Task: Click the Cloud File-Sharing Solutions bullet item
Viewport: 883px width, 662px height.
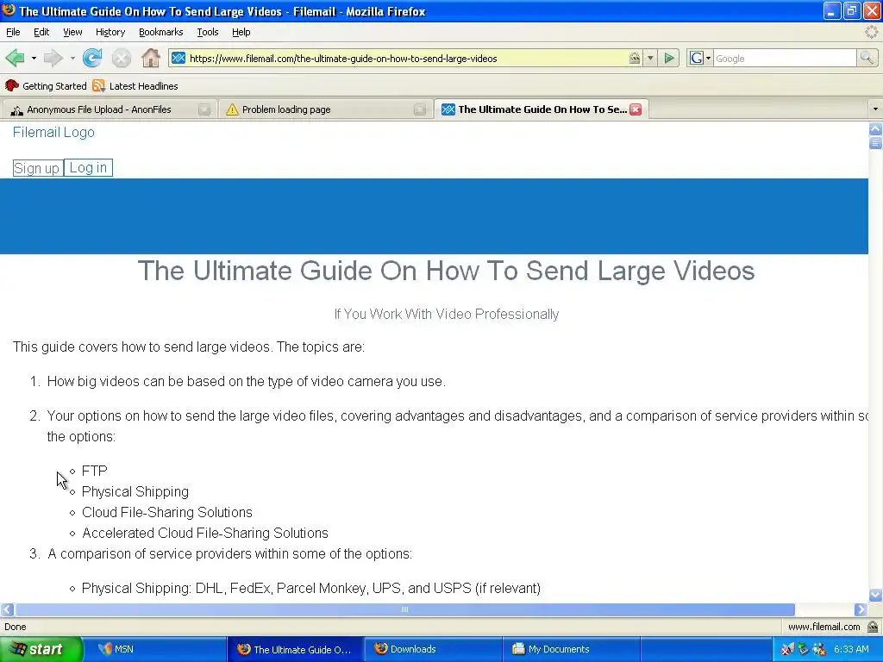Action: click(166, 512)
